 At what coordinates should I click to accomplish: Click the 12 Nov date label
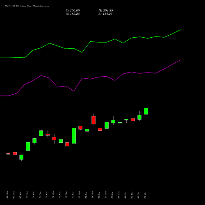[40, 195]
